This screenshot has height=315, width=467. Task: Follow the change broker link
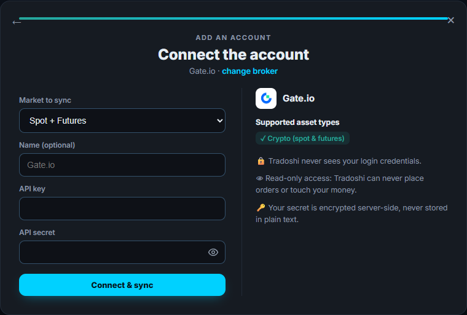click(249, 71)
